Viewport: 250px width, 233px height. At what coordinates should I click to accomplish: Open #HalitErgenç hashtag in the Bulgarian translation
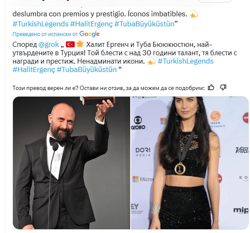34,70
